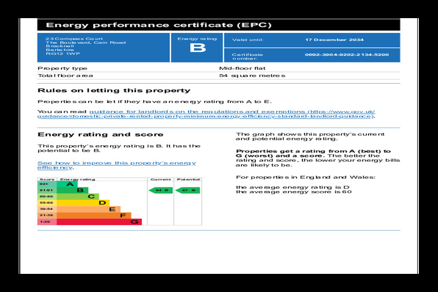
Task: Click the '54 square metres' floor area value
Action: click(252, 76)
